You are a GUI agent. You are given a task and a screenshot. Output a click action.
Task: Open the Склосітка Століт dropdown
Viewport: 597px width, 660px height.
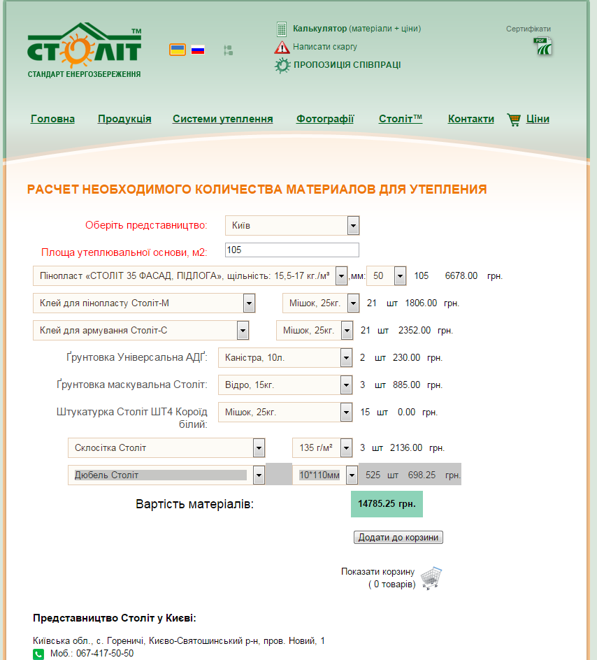tap(166, 448)
